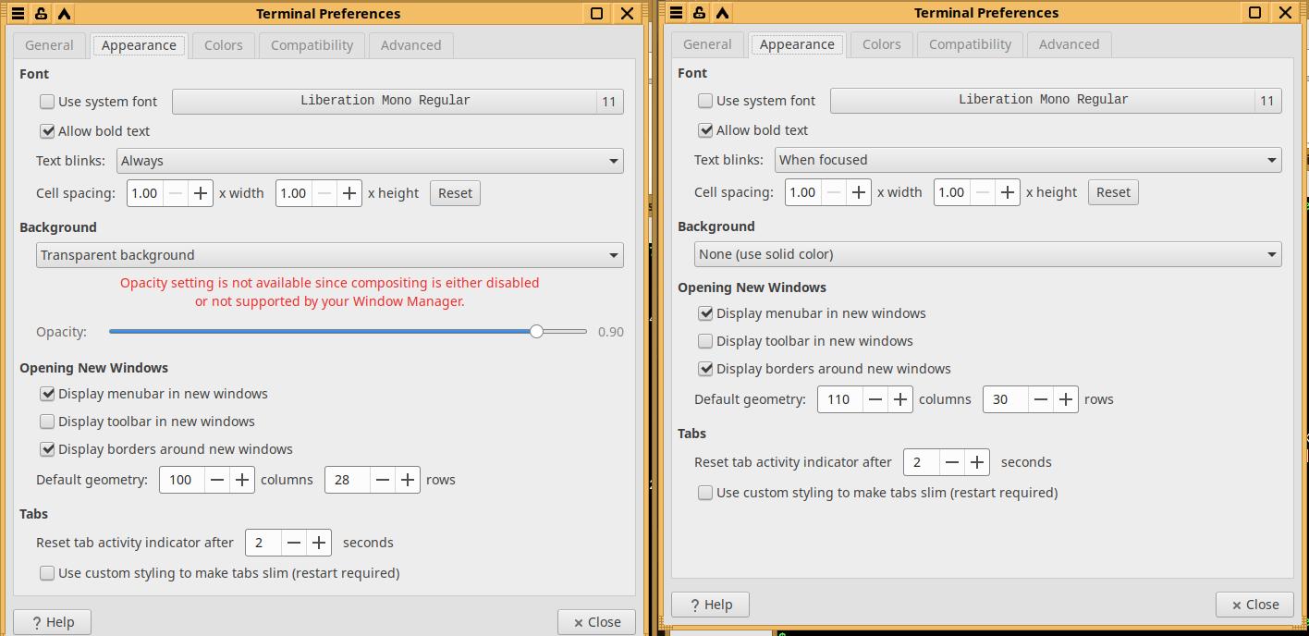
Task: Decrease rows value 28 in left window
Action: click(x=383, y=480)
